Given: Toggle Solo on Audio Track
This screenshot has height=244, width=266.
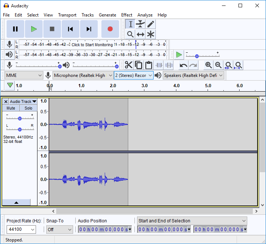Looking at the screenshot, I should [28, 108].
